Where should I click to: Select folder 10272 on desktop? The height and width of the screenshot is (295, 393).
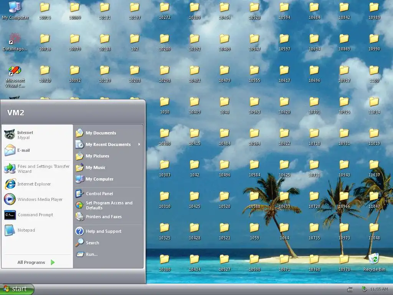tap(165, 10)
